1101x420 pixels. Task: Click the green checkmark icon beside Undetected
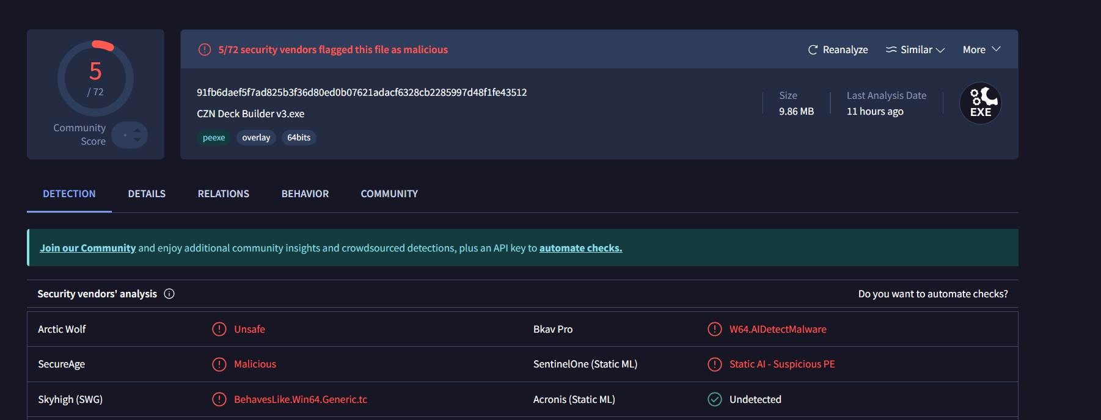(x=715, y=399)
